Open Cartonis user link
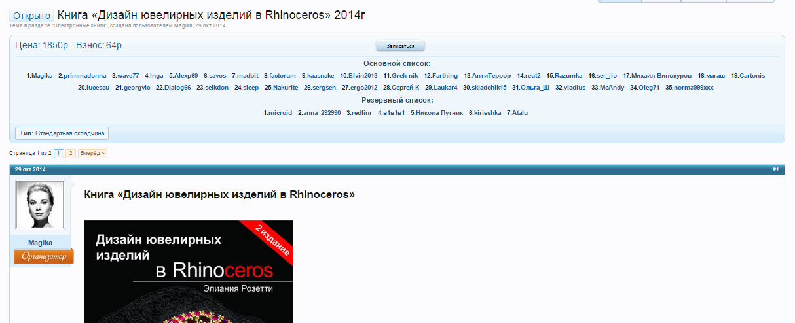Screen dimensions: 795x323 point(752,76)
